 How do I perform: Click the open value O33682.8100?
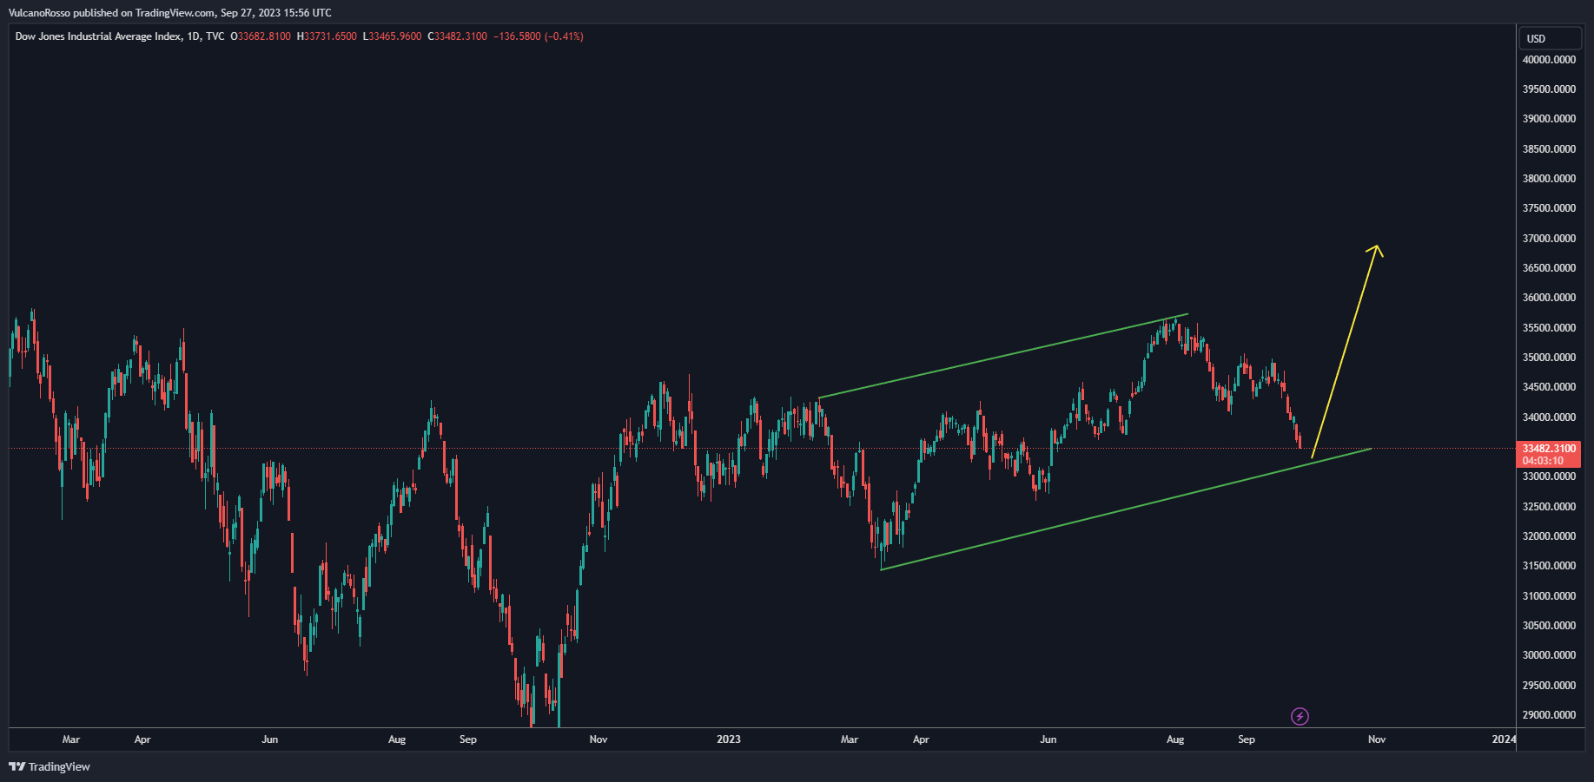tap(261, 36)
